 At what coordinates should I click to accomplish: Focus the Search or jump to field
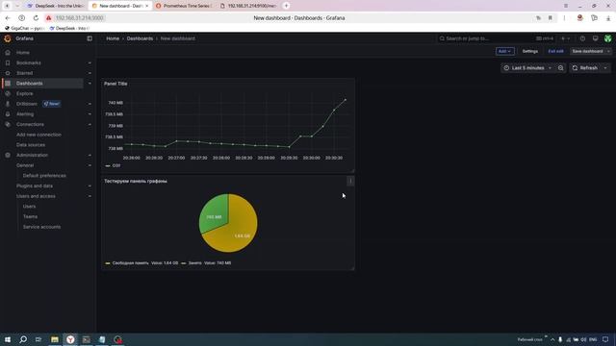pos(497,38)
